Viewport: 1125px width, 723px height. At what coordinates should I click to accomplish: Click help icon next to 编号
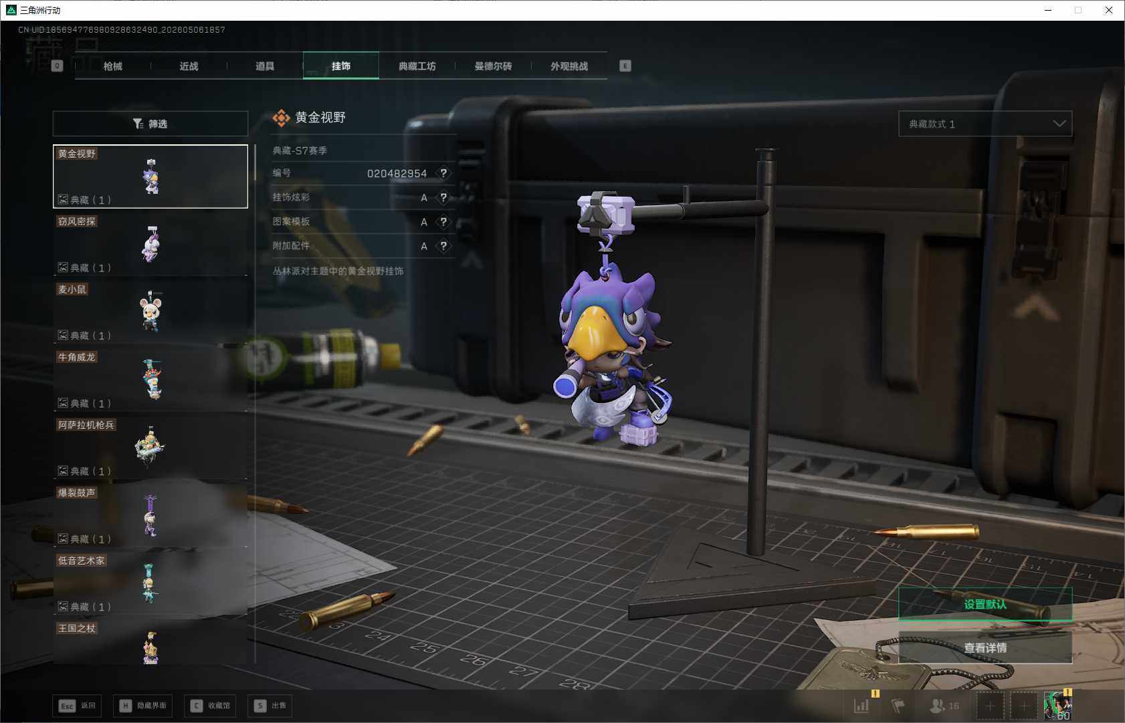coord(443,173)
